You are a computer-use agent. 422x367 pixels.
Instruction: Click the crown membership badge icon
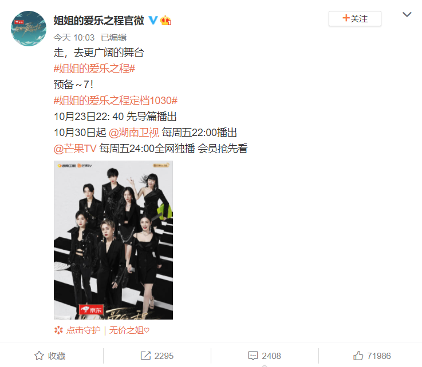166,21
